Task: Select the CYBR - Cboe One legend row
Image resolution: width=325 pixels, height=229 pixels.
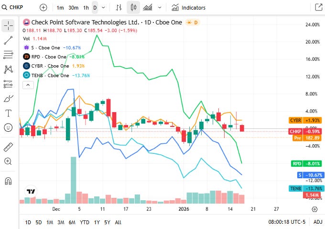Action: [x=54, y=66]
